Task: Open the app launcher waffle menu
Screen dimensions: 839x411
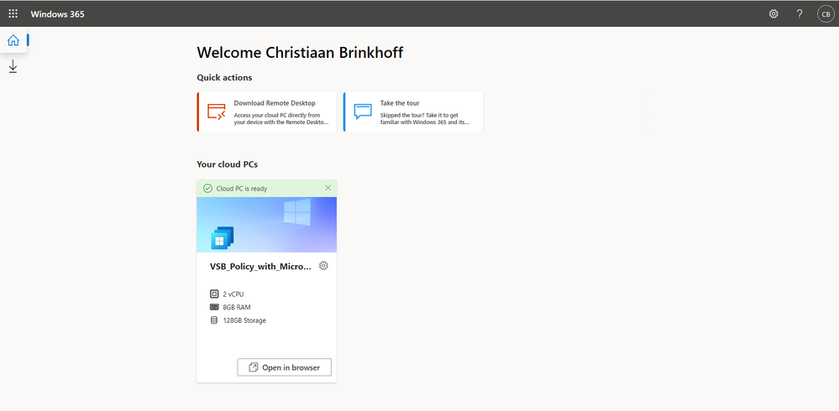Action: point(13,13)
